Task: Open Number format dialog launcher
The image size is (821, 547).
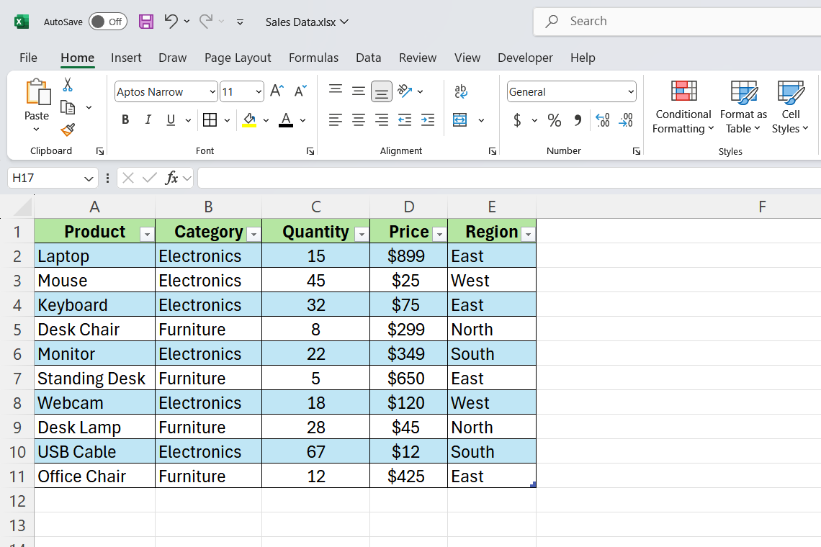Action: point(636,151)
